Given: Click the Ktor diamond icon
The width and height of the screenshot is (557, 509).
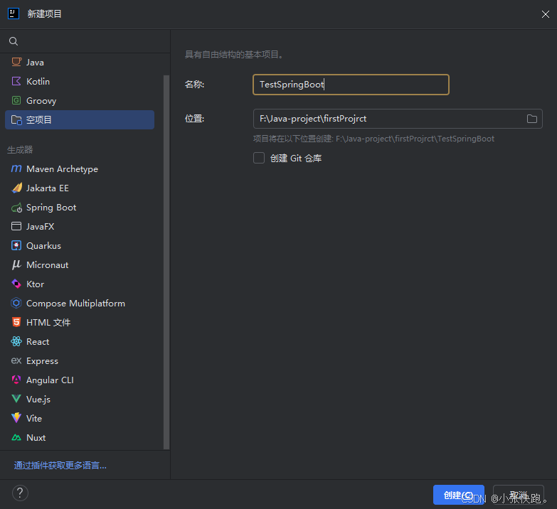Looking at the screenshot, I should pos(16,284).
